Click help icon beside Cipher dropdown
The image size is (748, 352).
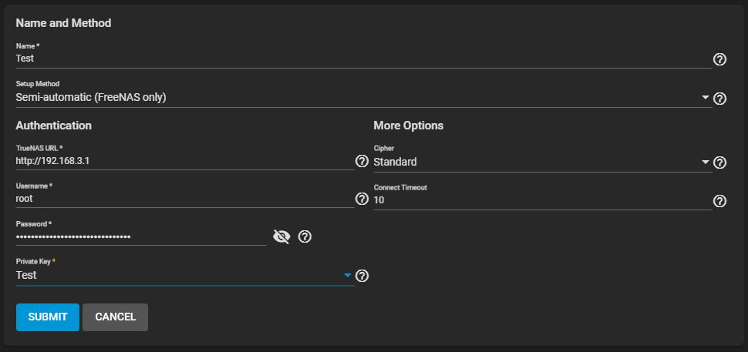(719, 163)
